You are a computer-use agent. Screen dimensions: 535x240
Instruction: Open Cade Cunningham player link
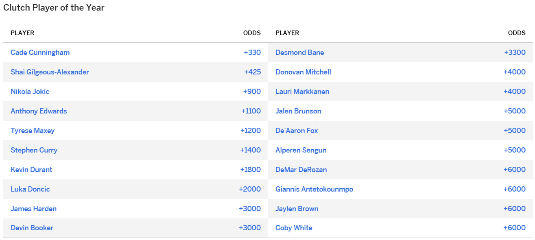click(40, 52)
